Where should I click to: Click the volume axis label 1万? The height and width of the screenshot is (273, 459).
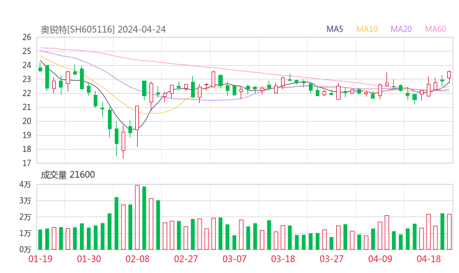click(25, 233)
